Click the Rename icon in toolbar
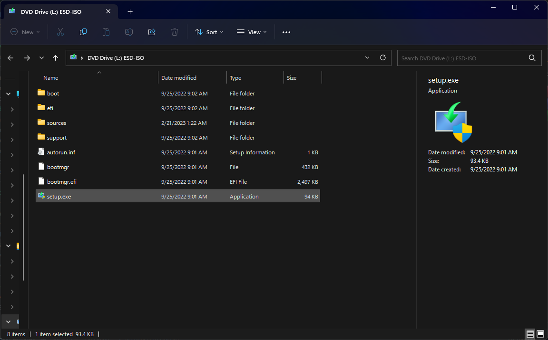Viewport: 548px width, 340px height. tap(129, 32)
